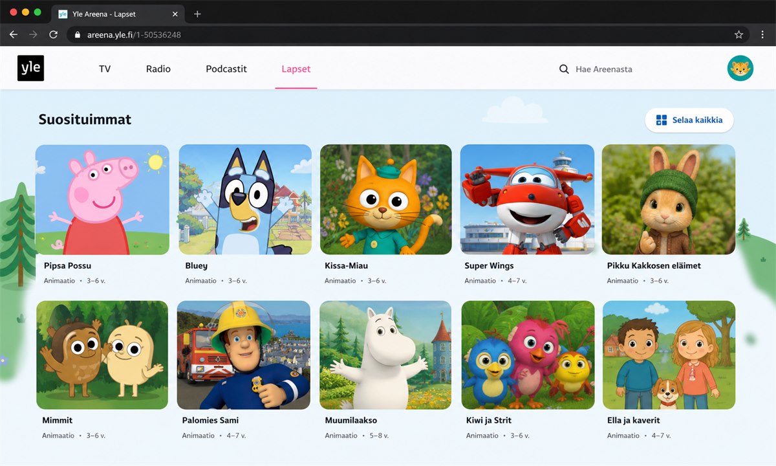Click the Suosituimmat heading

[x=85, y=119]
